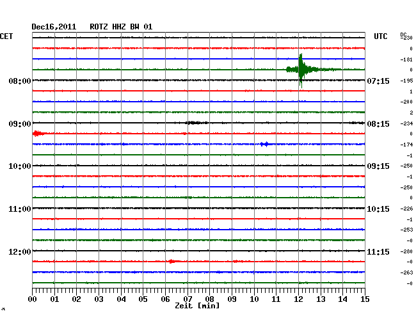This screenshot has width=416, height=316.
Task: Click the 00 minute axis tick label
Action: click(x=33, y=299)
